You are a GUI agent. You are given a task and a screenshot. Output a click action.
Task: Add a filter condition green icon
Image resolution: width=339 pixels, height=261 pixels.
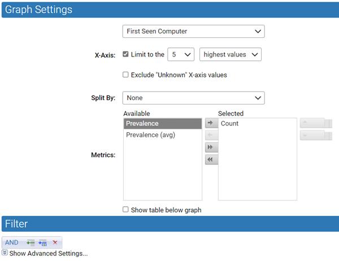pyautogui.click(x=31, y=242)
